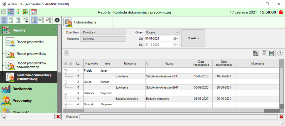Click the table horizontal scrollbar
Image resolution: width=285 pixels, height=126 pixels.
click(174, 111)
